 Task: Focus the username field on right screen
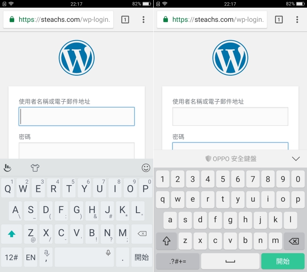pyautogui.click(x=230, y=116)
